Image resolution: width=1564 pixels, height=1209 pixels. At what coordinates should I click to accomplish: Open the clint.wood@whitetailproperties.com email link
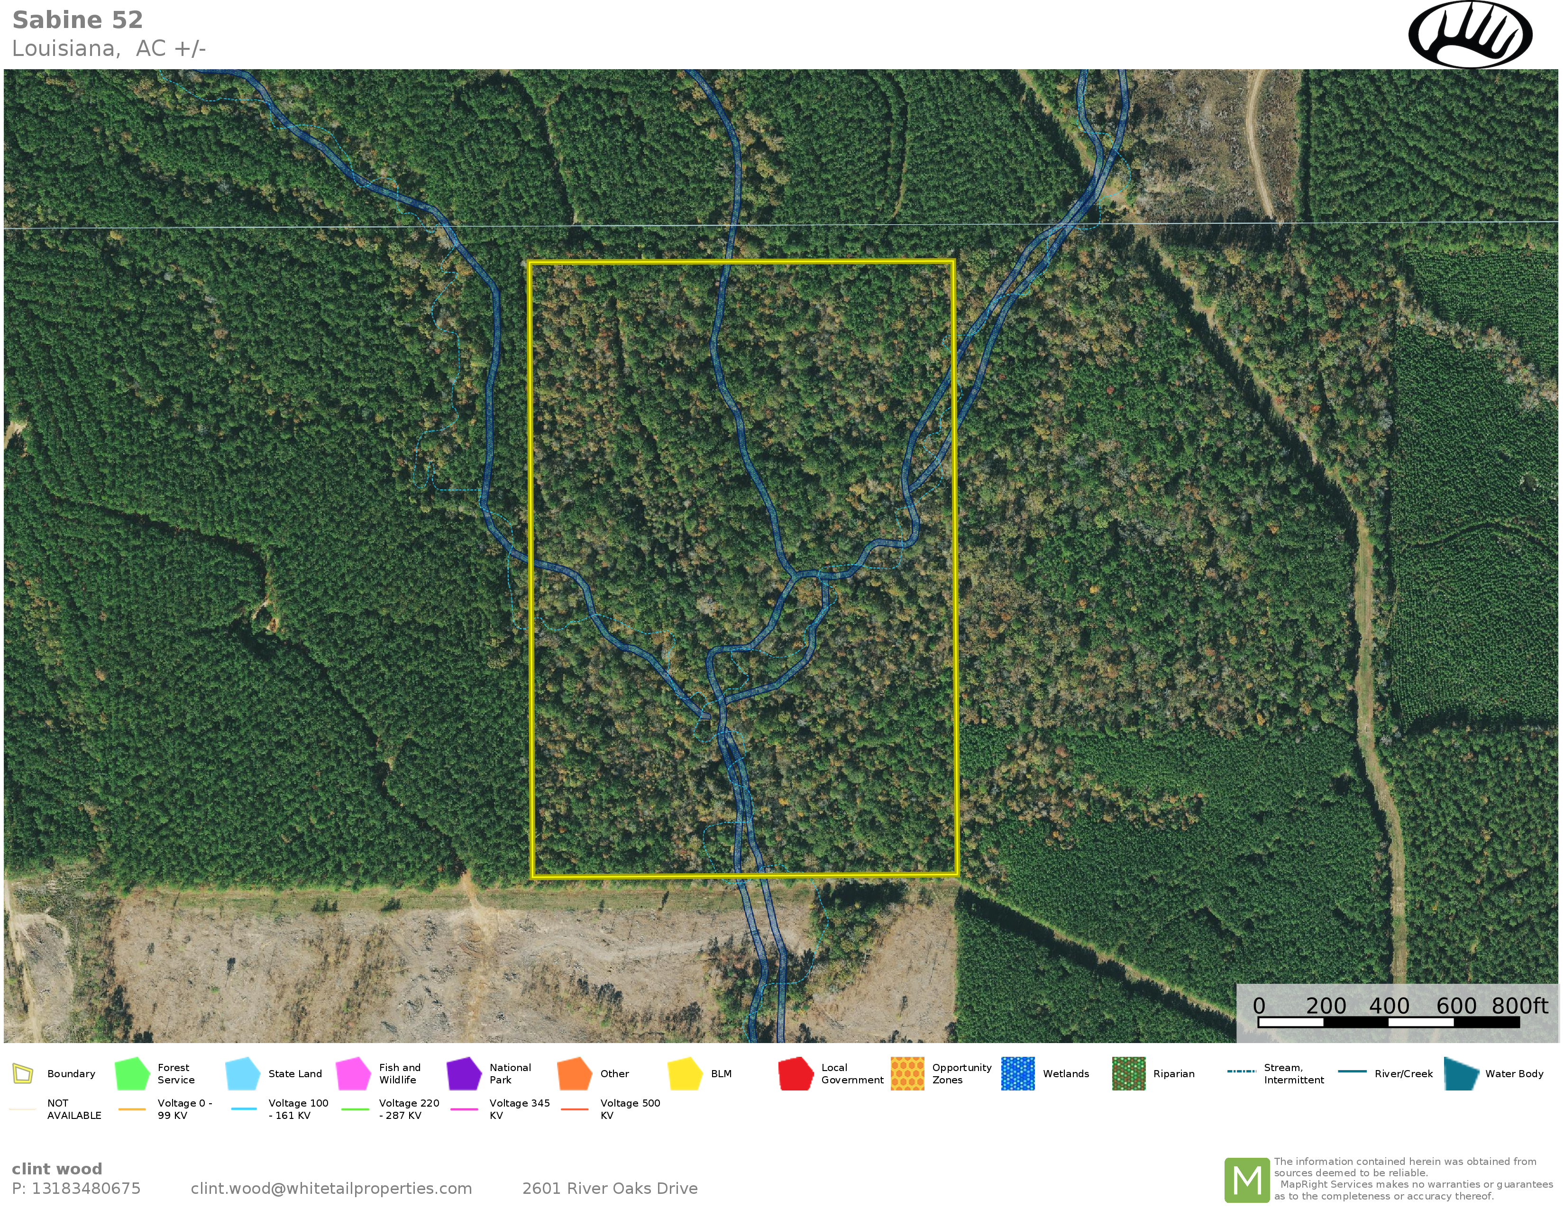click(331, 1188)
